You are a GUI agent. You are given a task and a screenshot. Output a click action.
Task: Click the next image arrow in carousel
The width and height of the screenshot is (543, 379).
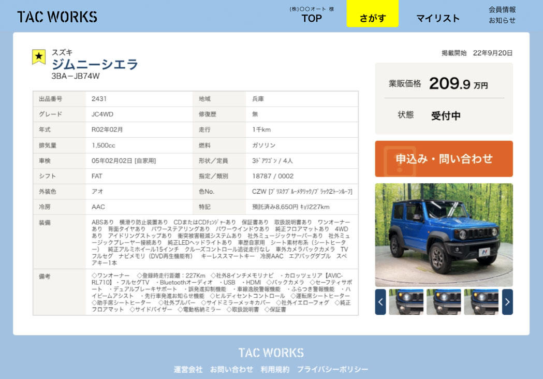pos(507,302)
